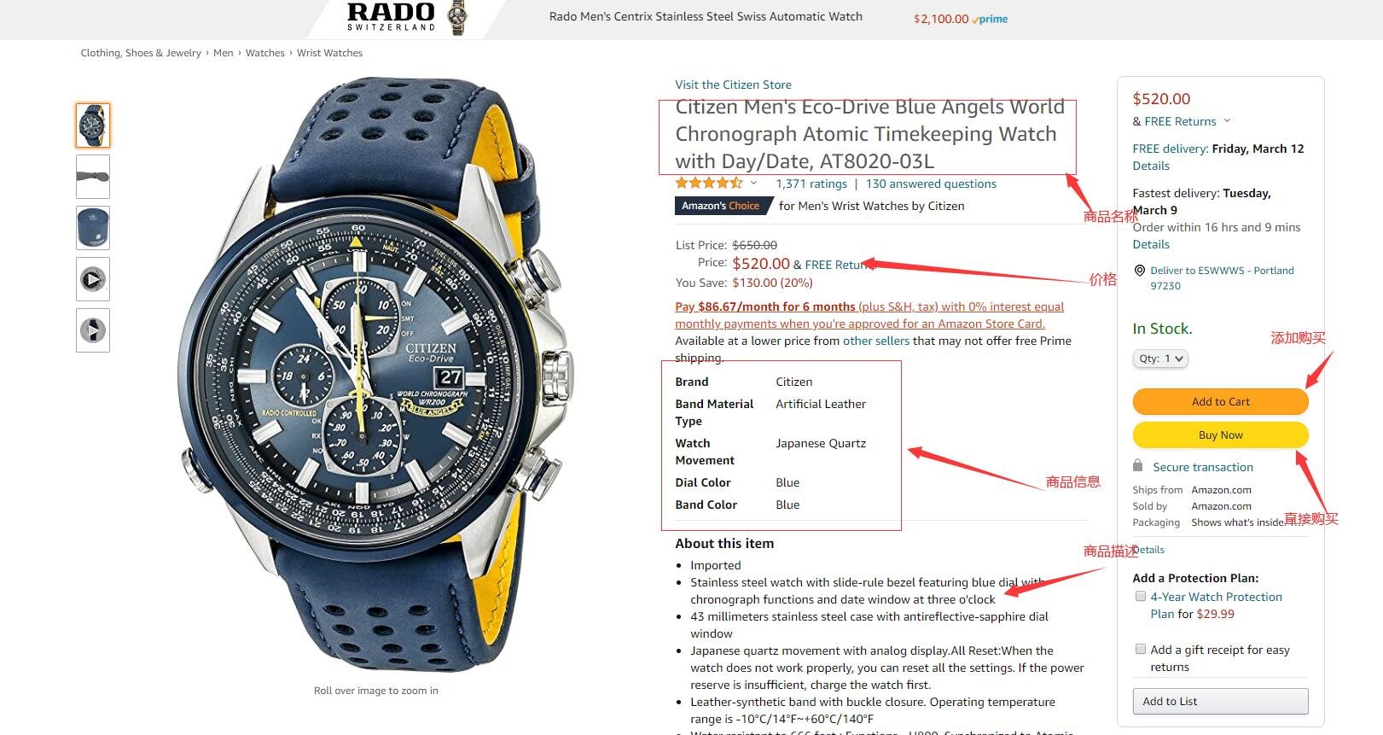Click the location pin delivery icon
Image resolution: width=1383 pixels, height=735 pixels.
pyautogui.click(x=1139, y=271)
